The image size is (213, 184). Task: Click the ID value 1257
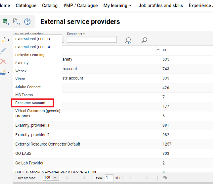pyautogui.click(x=167, y=144)
